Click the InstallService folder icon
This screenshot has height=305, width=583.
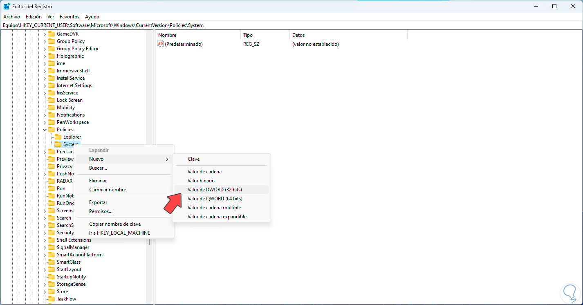click(52, 78)
